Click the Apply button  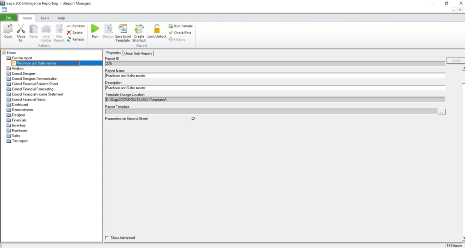pos(456,61)
